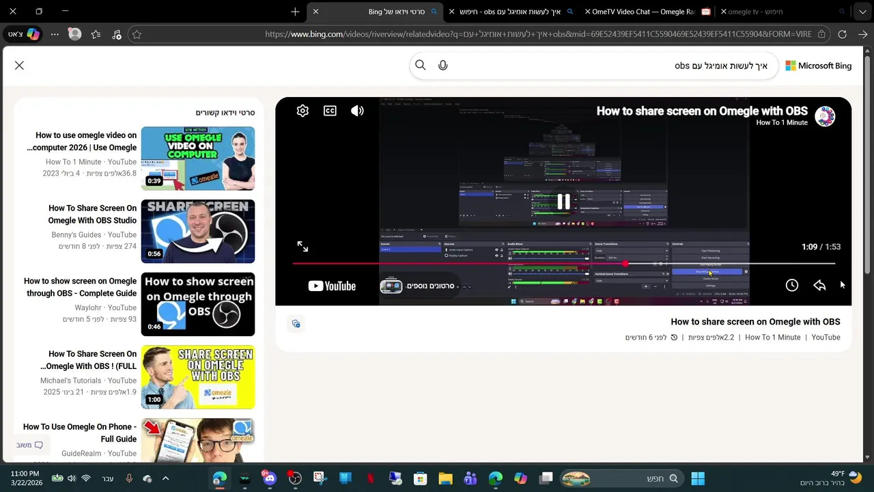Image resolution: width=874 pixels, height=492 pixels.
Task: Click the YouTube source link under video title
Action: [826, 338]
